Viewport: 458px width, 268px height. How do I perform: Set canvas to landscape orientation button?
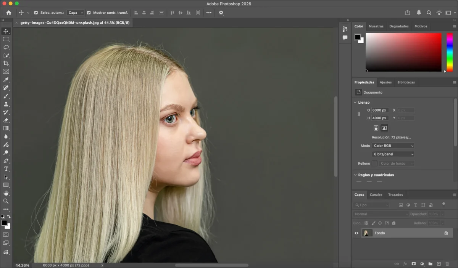(384, 128)
